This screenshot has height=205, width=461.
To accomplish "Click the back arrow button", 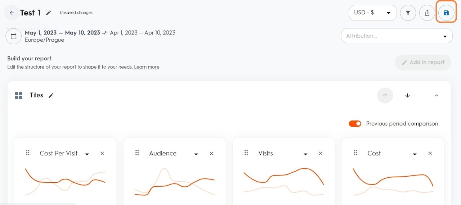I will point(12,13).
